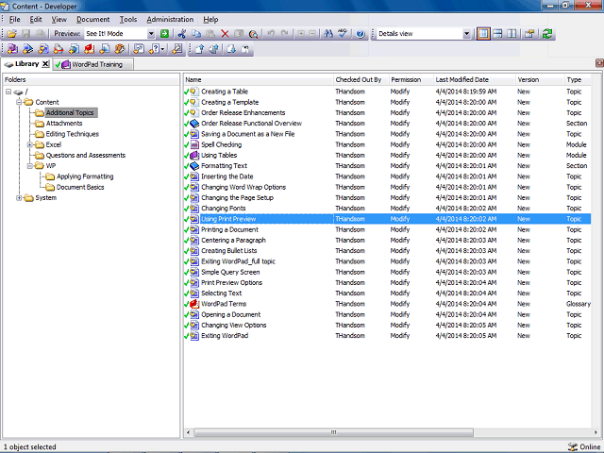Close the Library tab with its X
The width and height of the screenshot is (604, 453).
pos(45,64)
